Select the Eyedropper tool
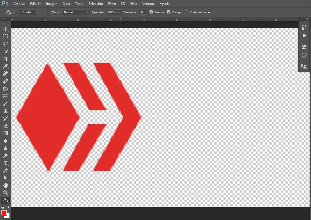This screenshot has width=311, height=220. click(5, 66)
